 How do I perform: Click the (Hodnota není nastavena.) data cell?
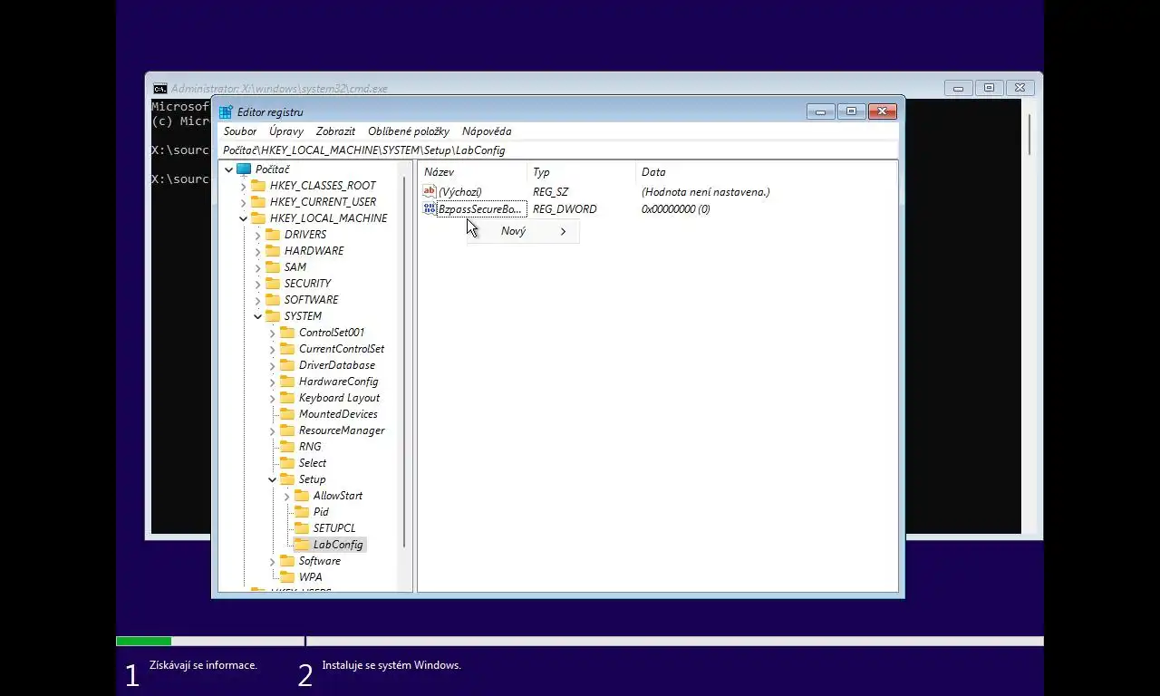click(705, 192)
